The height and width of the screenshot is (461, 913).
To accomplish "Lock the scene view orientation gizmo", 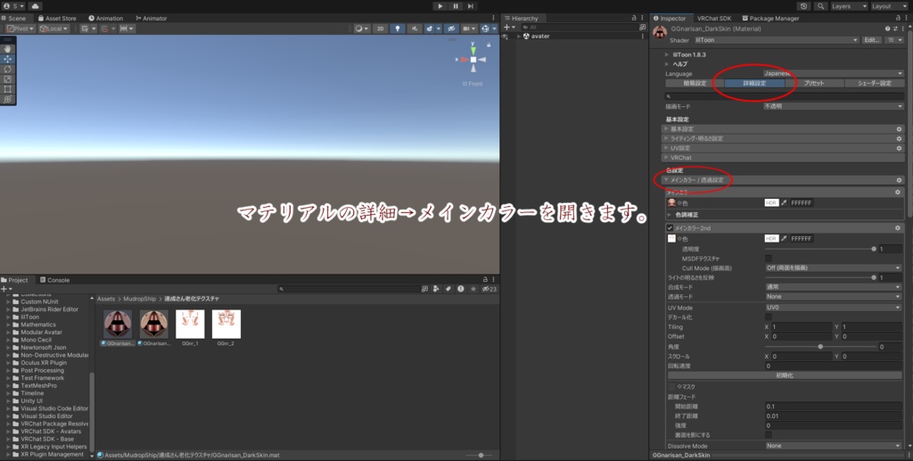I will click(x=489, y=45).
